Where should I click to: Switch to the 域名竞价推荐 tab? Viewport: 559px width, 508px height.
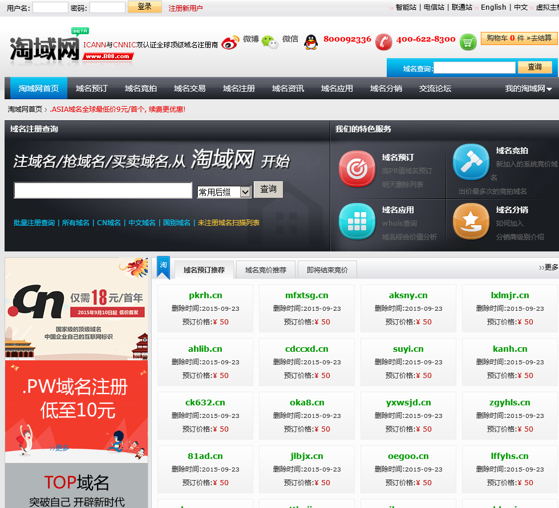[x=266, y=270]
